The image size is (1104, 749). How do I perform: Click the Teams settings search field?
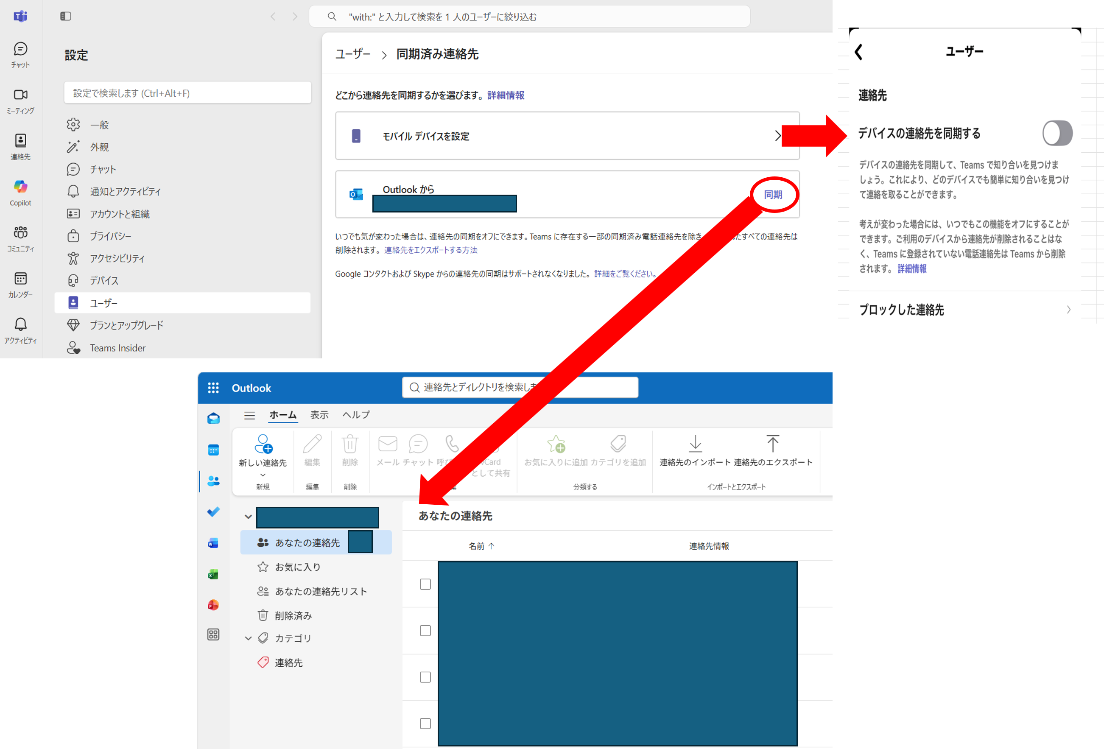click(187, 92)
